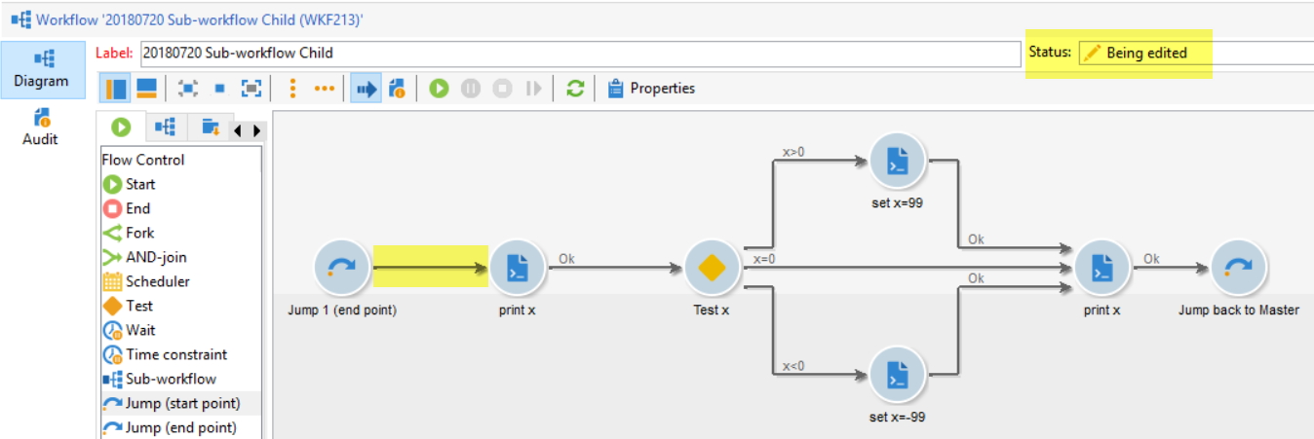Open the workflow Properties
1314x439 pixels.
[x=651, y=89]
